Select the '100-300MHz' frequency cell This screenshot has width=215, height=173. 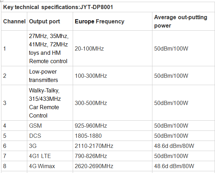[x=91, y=76]
